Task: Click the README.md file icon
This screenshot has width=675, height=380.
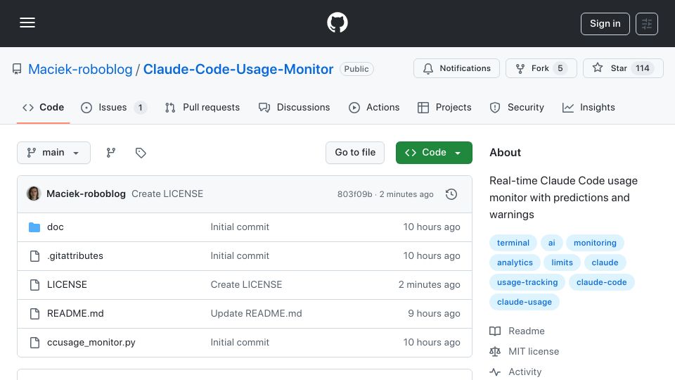Action: point(34,314)
